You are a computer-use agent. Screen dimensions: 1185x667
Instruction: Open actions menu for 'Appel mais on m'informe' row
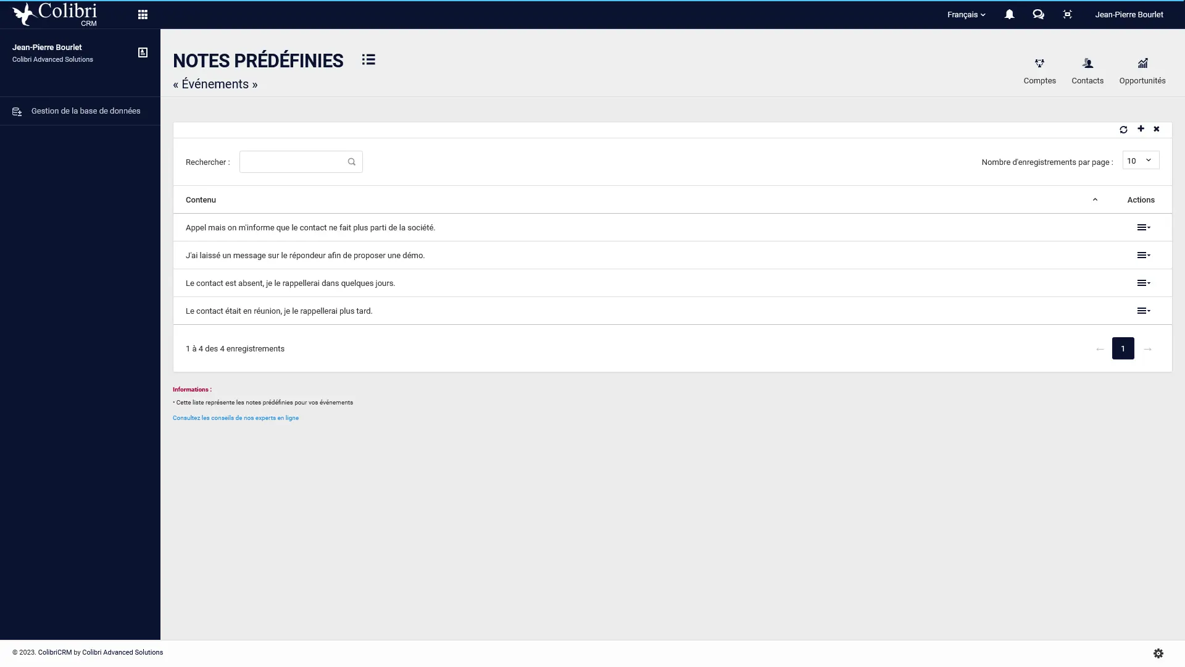[x=1144, y=228]
